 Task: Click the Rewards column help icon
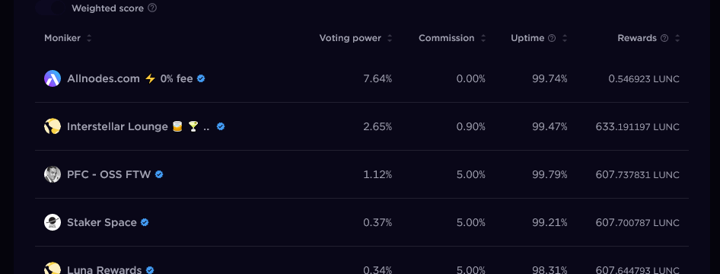664,38
